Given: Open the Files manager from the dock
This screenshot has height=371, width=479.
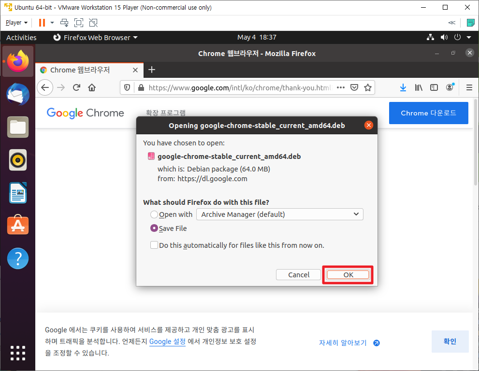Looking at the screenshot, I should click(x=18, y=127).
